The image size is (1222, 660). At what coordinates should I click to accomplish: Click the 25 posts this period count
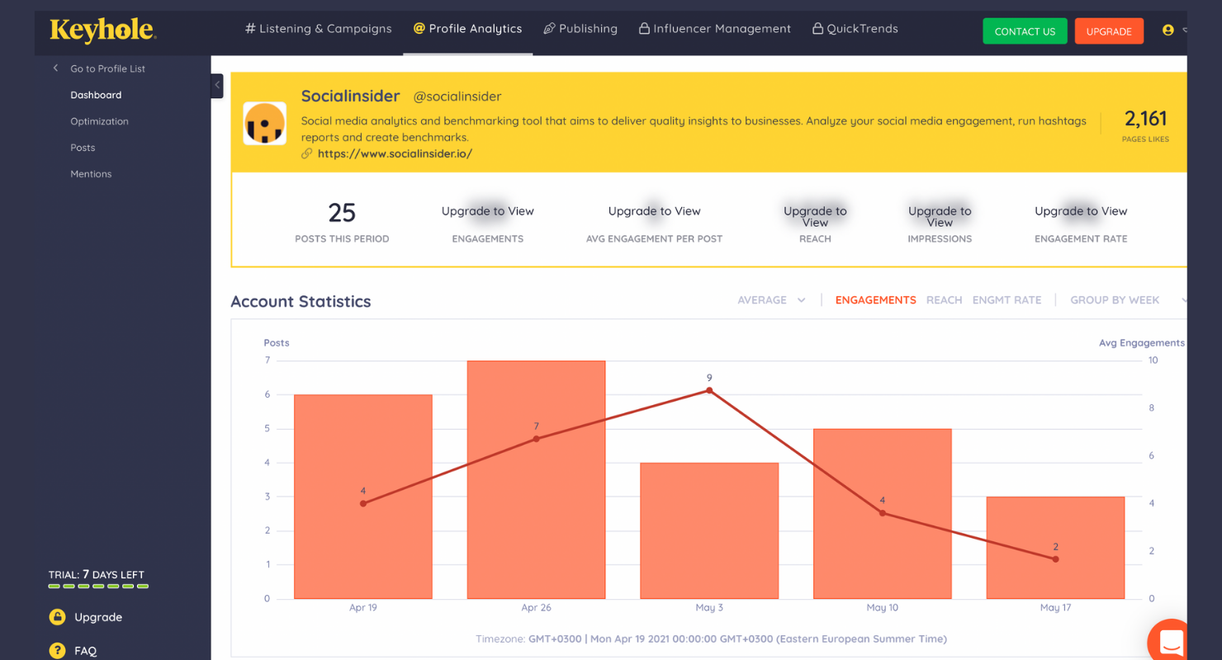342,213
